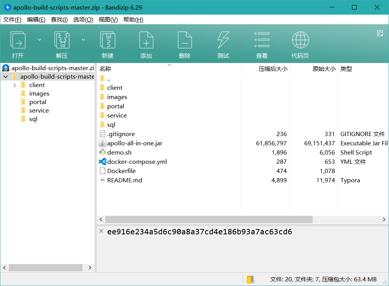Viewport: 389px width, 286px height.
Task: Open the 帮助(H) menu
Action: (133, 20)
